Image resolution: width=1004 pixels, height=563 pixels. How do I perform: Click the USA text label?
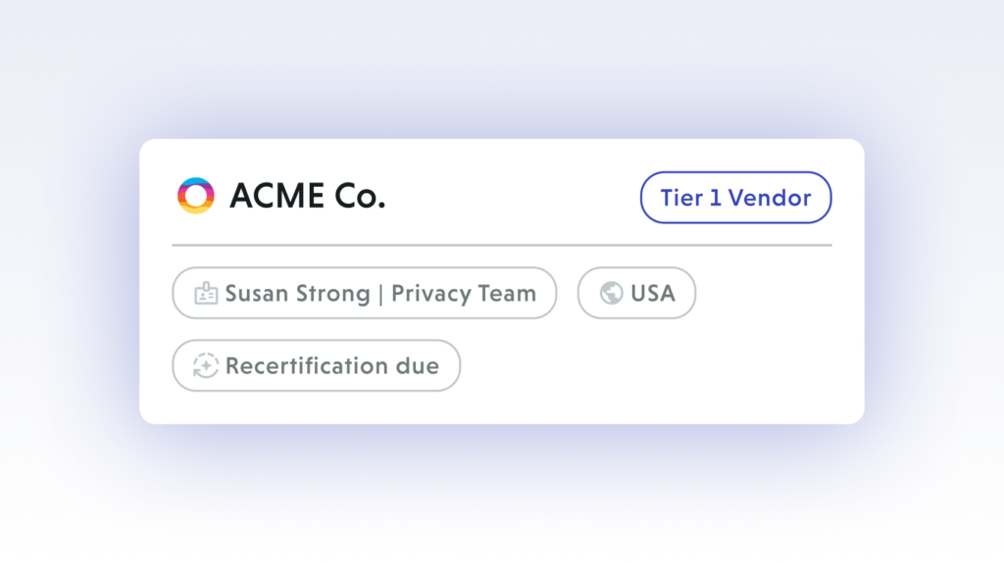click(x=653, y=293)
